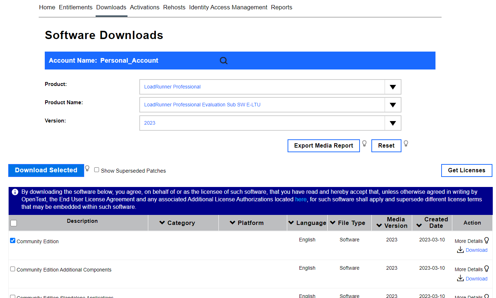Uncheck the Community Edition row checkbox
The image size is (496, 298).
(x=13, y=241)
